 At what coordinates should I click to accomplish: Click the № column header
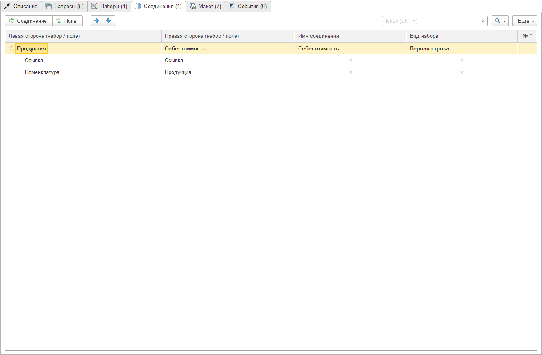tap(527, 36)
